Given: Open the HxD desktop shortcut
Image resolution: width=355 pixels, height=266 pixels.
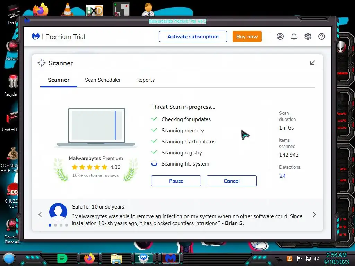Looking at the screenshot, I should pos(95,10).
